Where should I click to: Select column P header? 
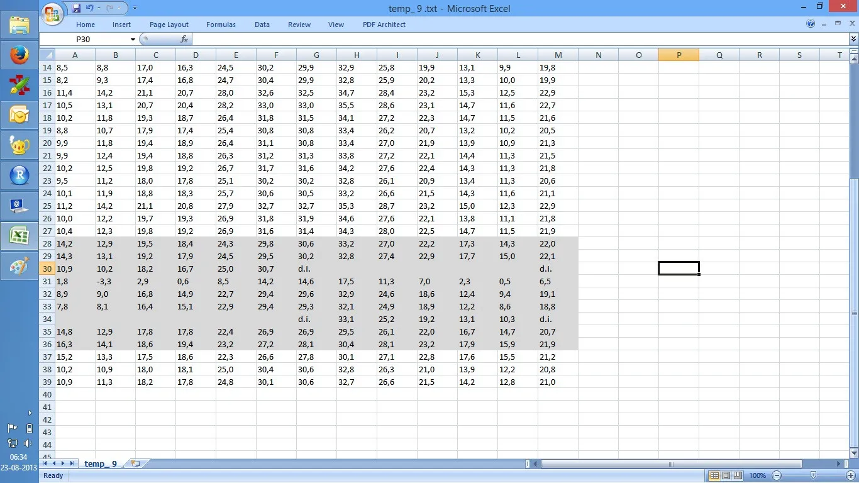point(679,55)
